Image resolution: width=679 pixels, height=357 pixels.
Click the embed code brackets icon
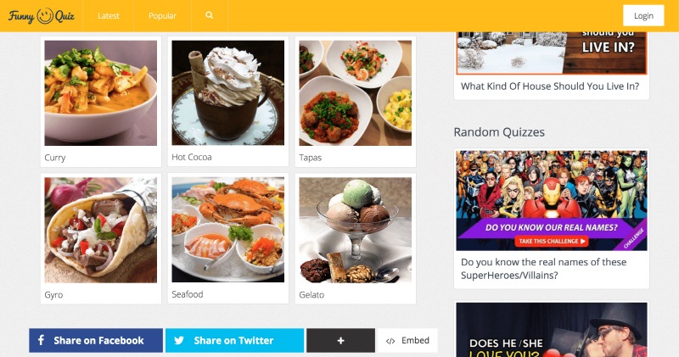click(390, 341)
